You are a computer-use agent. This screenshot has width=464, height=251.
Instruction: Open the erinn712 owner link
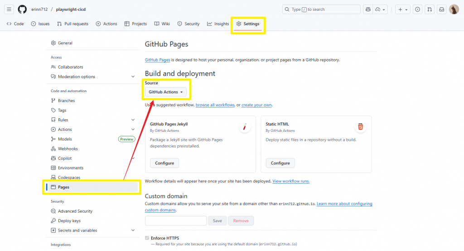[x=39, y=9]
